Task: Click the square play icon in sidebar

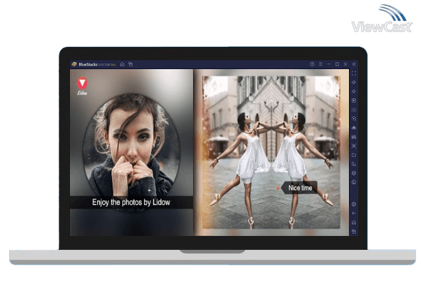Action: point(354,101)
